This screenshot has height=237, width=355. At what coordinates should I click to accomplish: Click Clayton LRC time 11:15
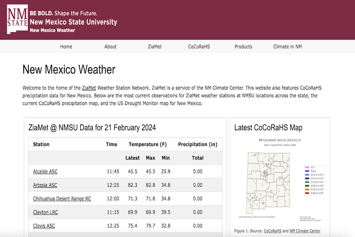click(113, 212)
